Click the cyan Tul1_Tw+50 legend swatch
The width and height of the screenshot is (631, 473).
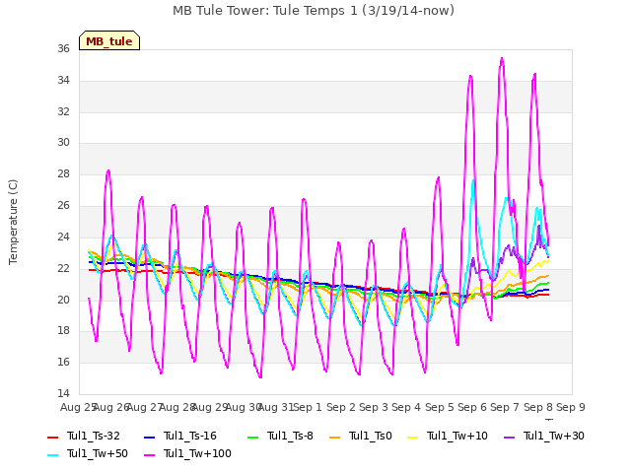coord(52,454)
